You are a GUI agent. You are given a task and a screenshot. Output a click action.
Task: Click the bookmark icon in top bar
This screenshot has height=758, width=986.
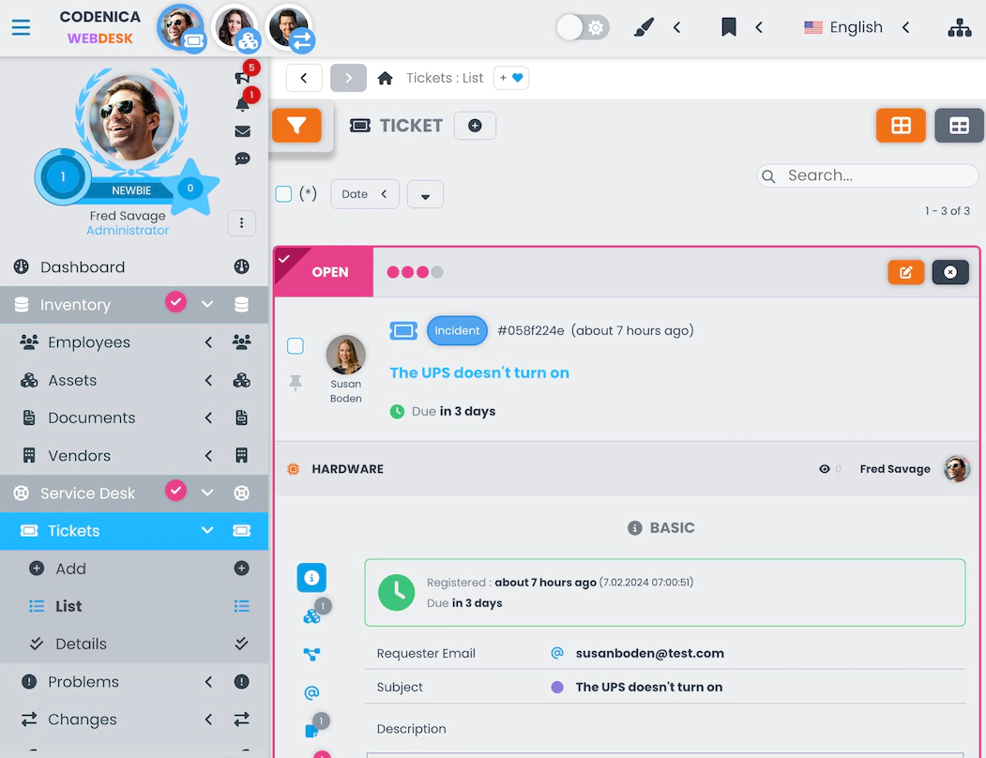click(x=729, y=27)
